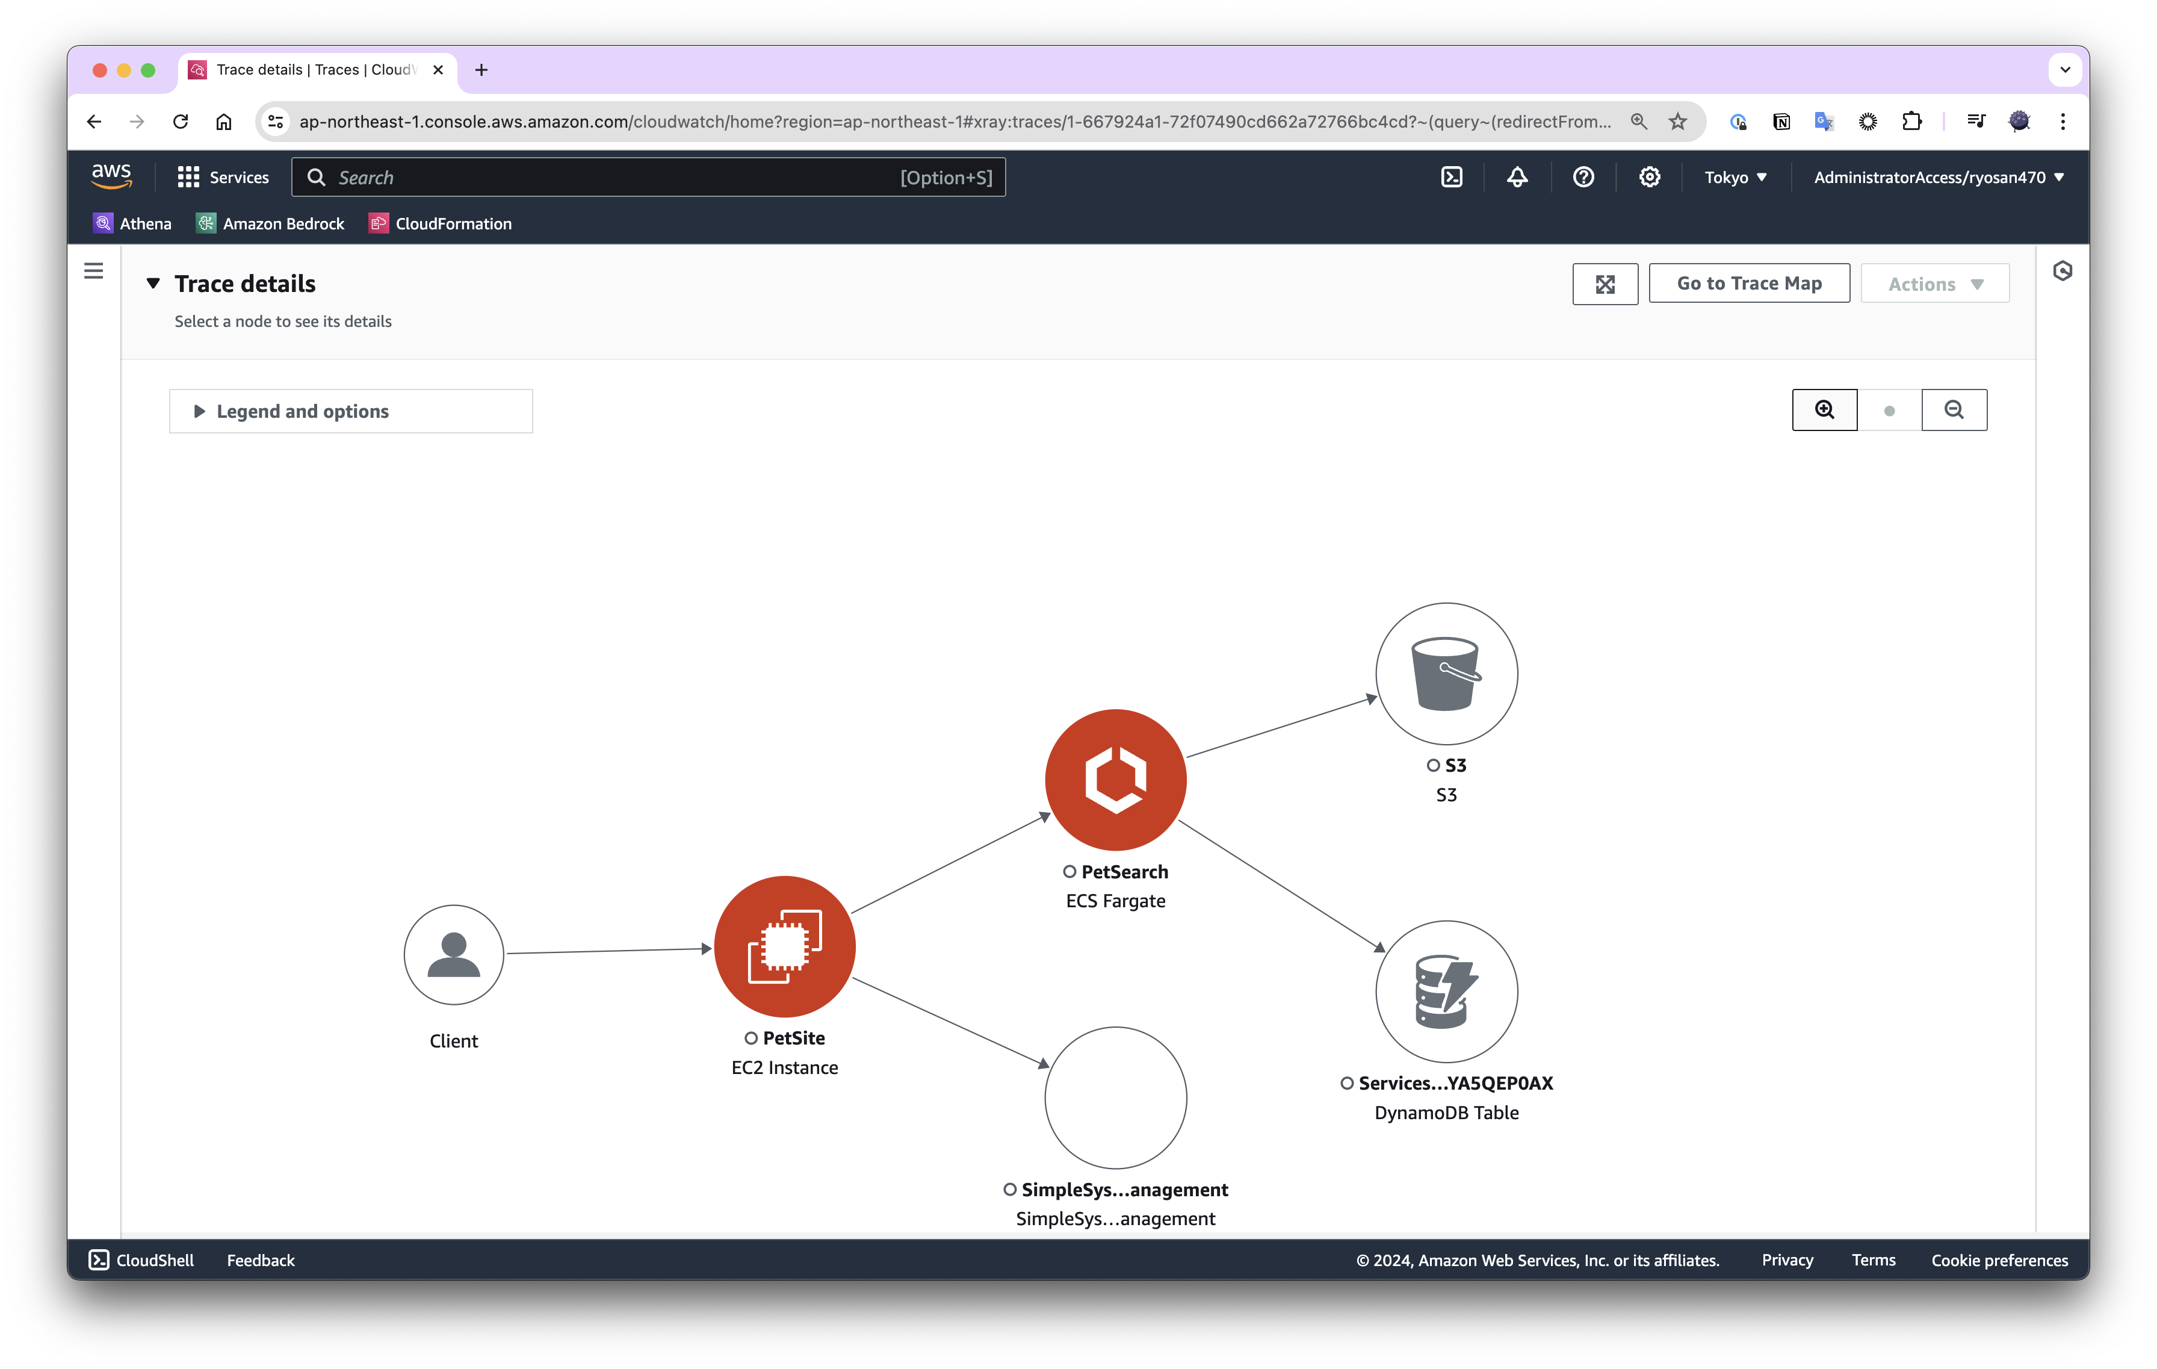This screenshot has height=1369, width=2157.
Task: Select the SimpleSys...anagement empty node
Action: pyautogui.click(x=1115, y=1097)
